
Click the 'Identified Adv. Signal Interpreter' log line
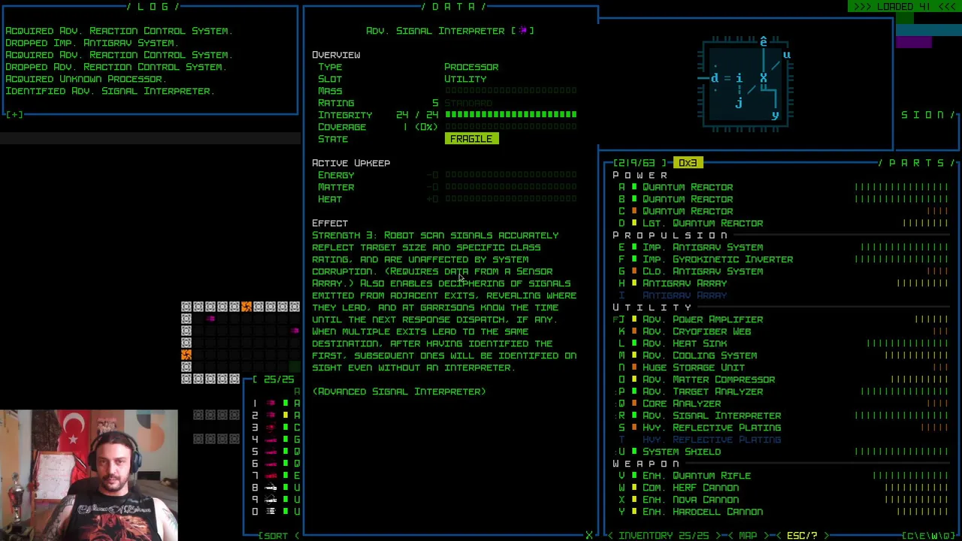click(x=110, y=91)
